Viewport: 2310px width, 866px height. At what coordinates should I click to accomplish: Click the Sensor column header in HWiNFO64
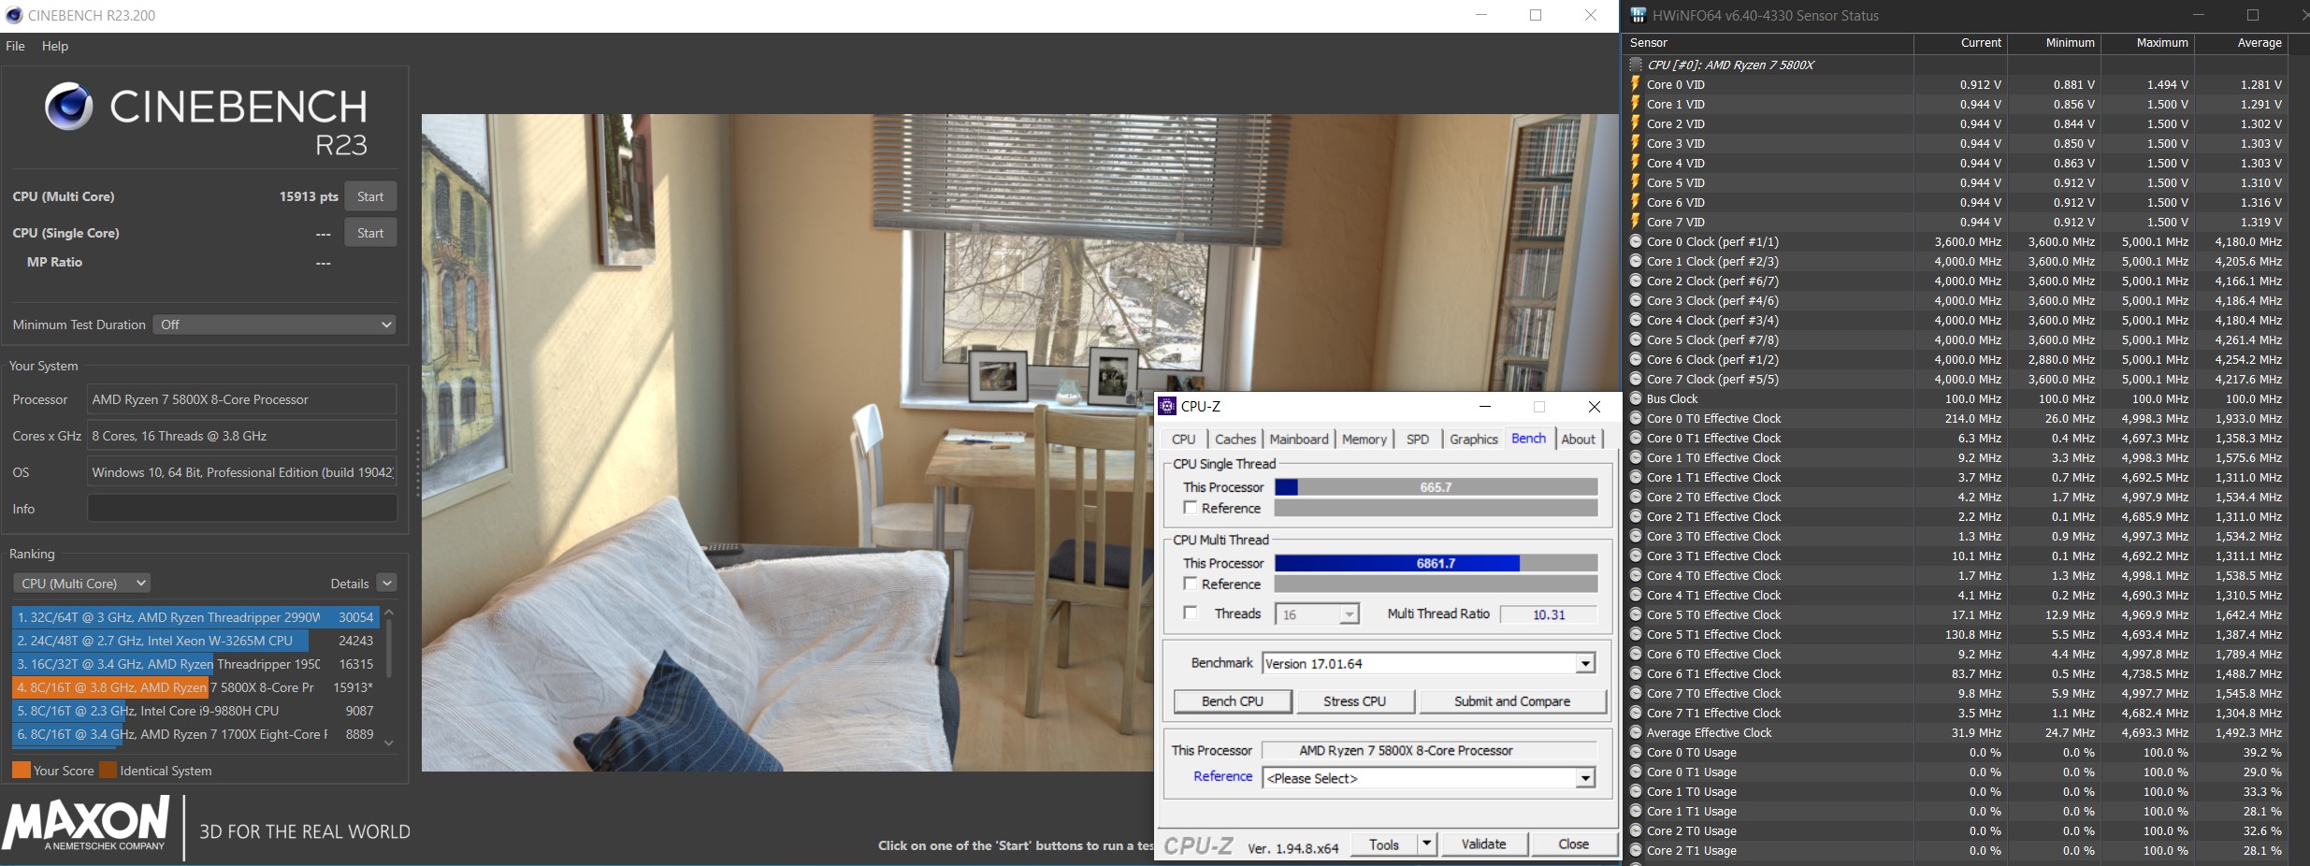pos(1768,43)
